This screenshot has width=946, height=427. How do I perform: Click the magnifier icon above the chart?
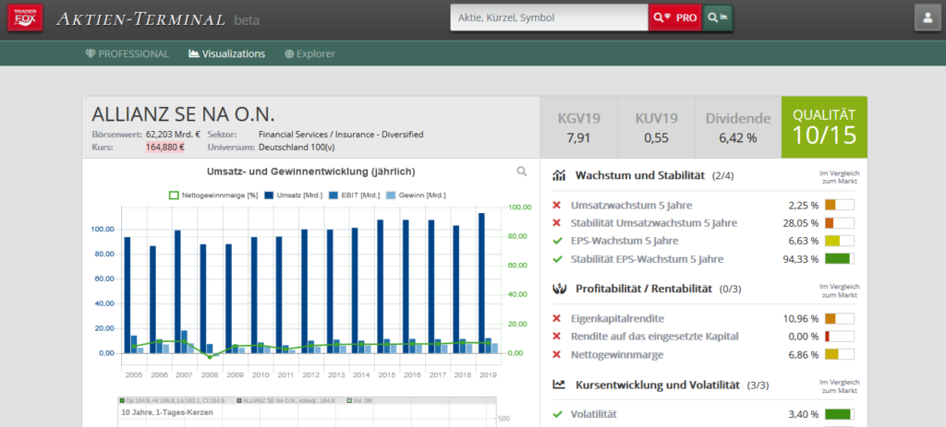[522, 172]
